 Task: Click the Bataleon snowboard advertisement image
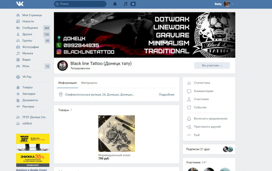pyautogui.click(x=33, y=150)
